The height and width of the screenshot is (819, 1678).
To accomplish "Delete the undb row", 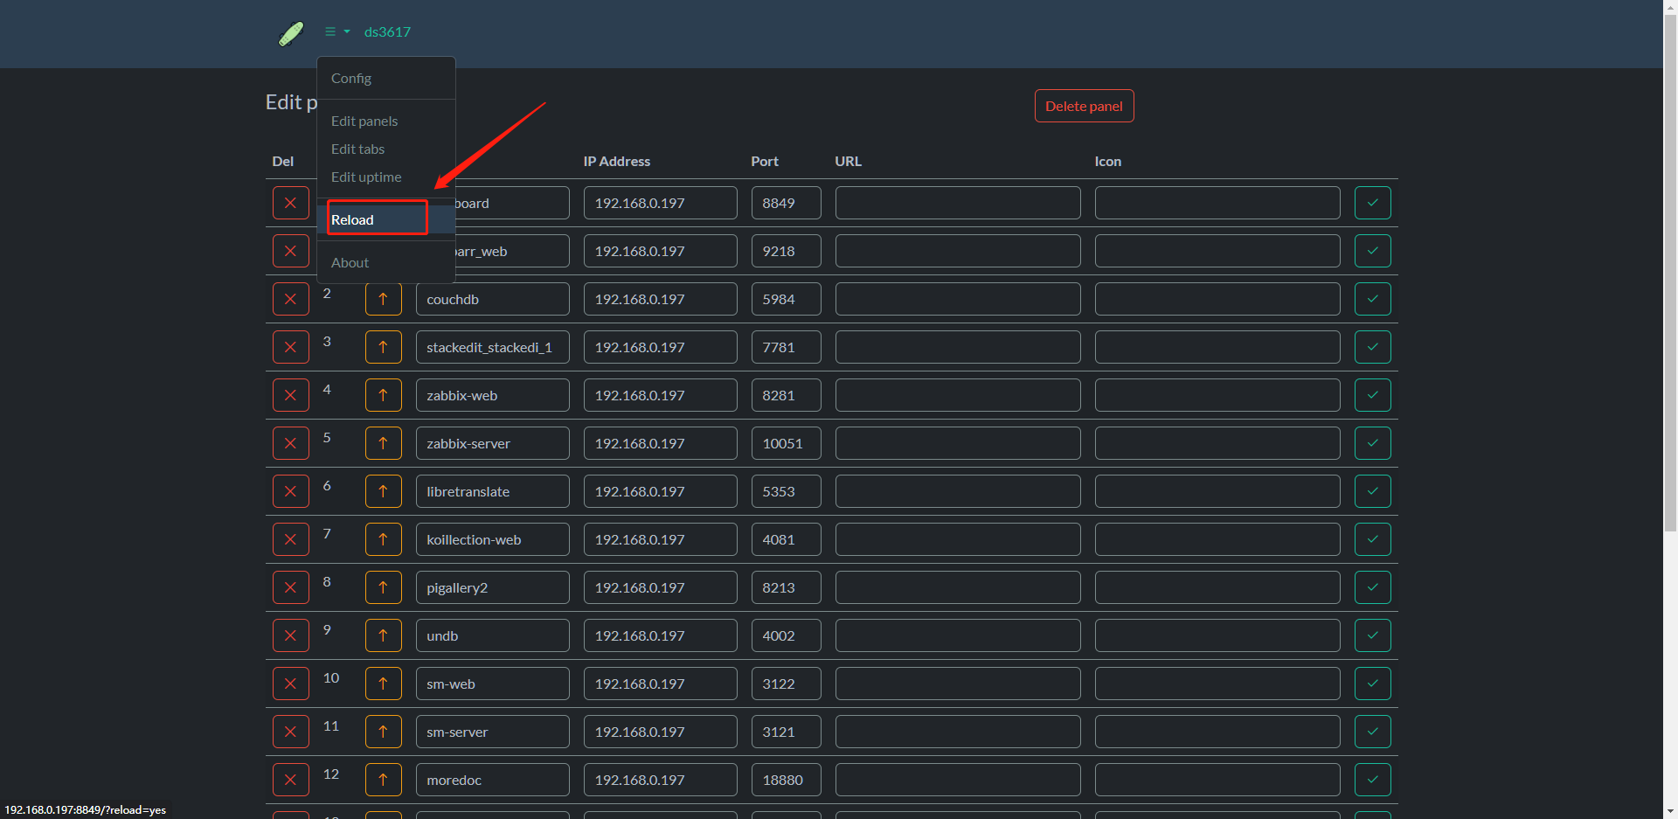I will tap(291, 635).
